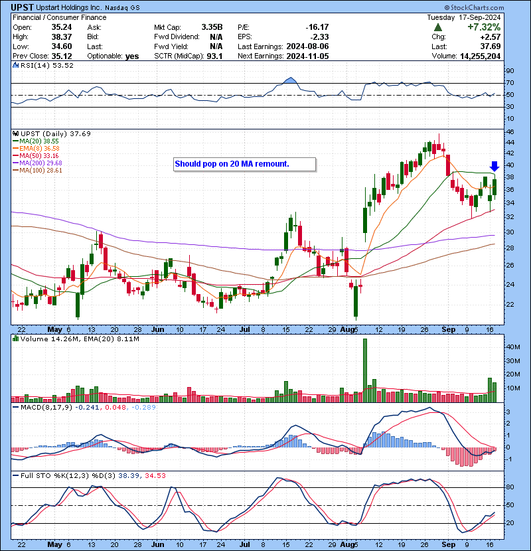The image size is (531, 551).
Task: Click the volume bars icon beside Volume 14.26M
Action: (x=15, y=339)
